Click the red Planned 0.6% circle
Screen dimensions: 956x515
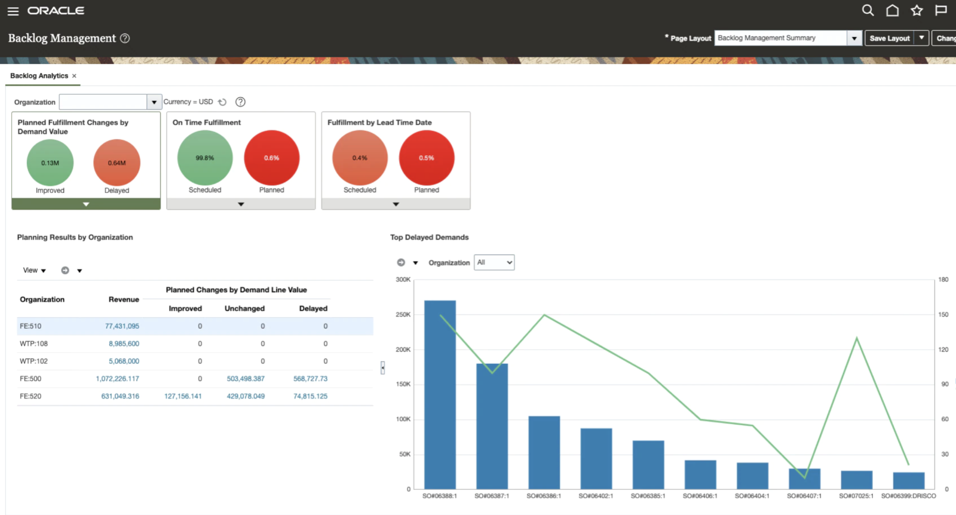[x=271, y=158]
